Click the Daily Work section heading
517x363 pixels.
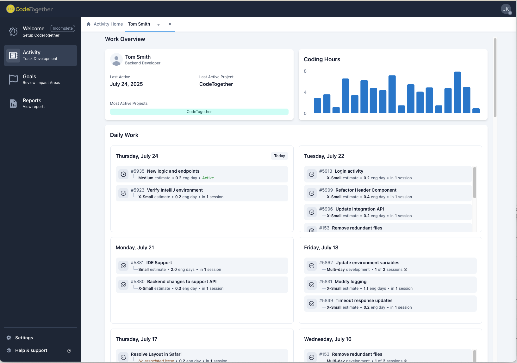(x=124, y=135)
